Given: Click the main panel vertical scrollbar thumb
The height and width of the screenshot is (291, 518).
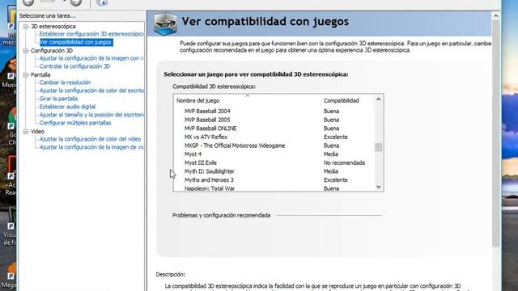Looking at the screenshot, I should pos(496,133).
